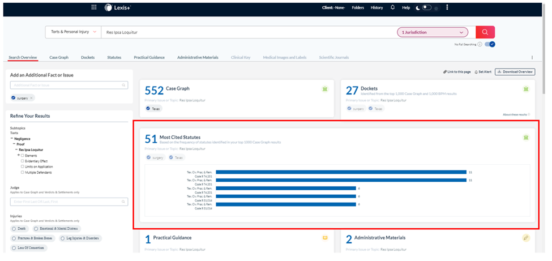Uncheck the surgery chip in sidebar
The width and height of the screenshot is (552, 261).
tap(14, 99)
